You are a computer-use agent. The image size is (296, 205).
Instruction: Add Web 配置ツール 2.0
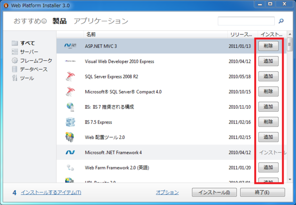click(x=268, y=137)
